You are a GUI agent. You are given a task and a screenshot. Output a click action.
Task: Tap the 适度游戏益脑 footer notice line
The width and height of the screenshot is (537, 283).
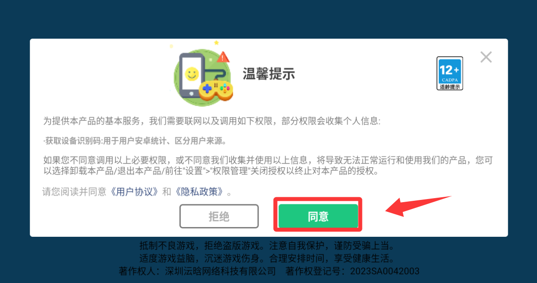point(267,258)
